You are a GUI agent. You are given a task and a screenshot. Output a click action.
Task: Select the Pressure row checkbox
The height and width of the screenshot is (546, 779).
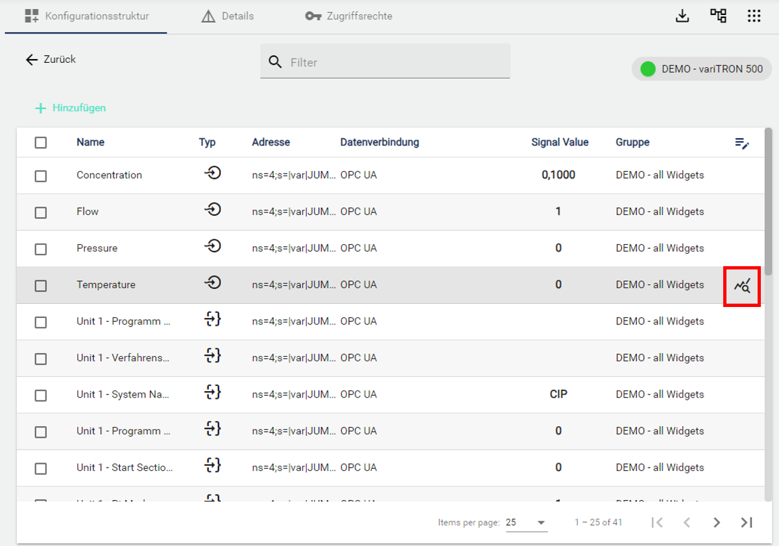click(x=41, y=249)
